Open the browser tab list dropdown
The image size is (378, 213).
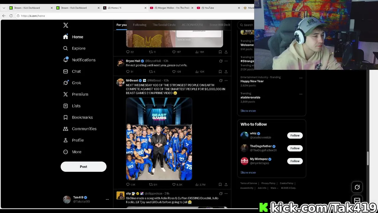[4, 8]
